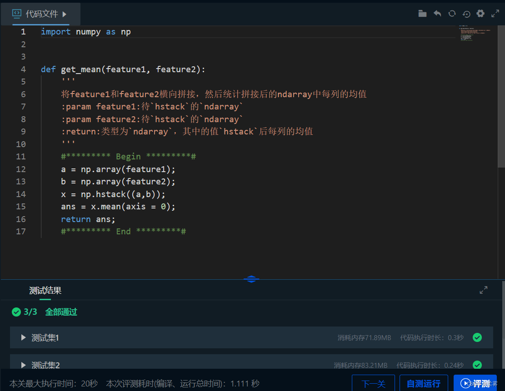Click line number 12 in the editor
This screenshot has width=505, height=391.
(21, 169)
